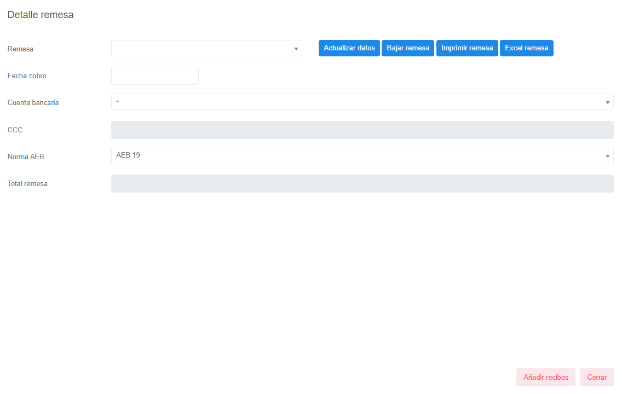Image resolution: width=622 pixels, height=394 pixels.
Task: Expand the Cuenta bancaria dropdown
Action: pyautogui.click(x=361, y=102)
